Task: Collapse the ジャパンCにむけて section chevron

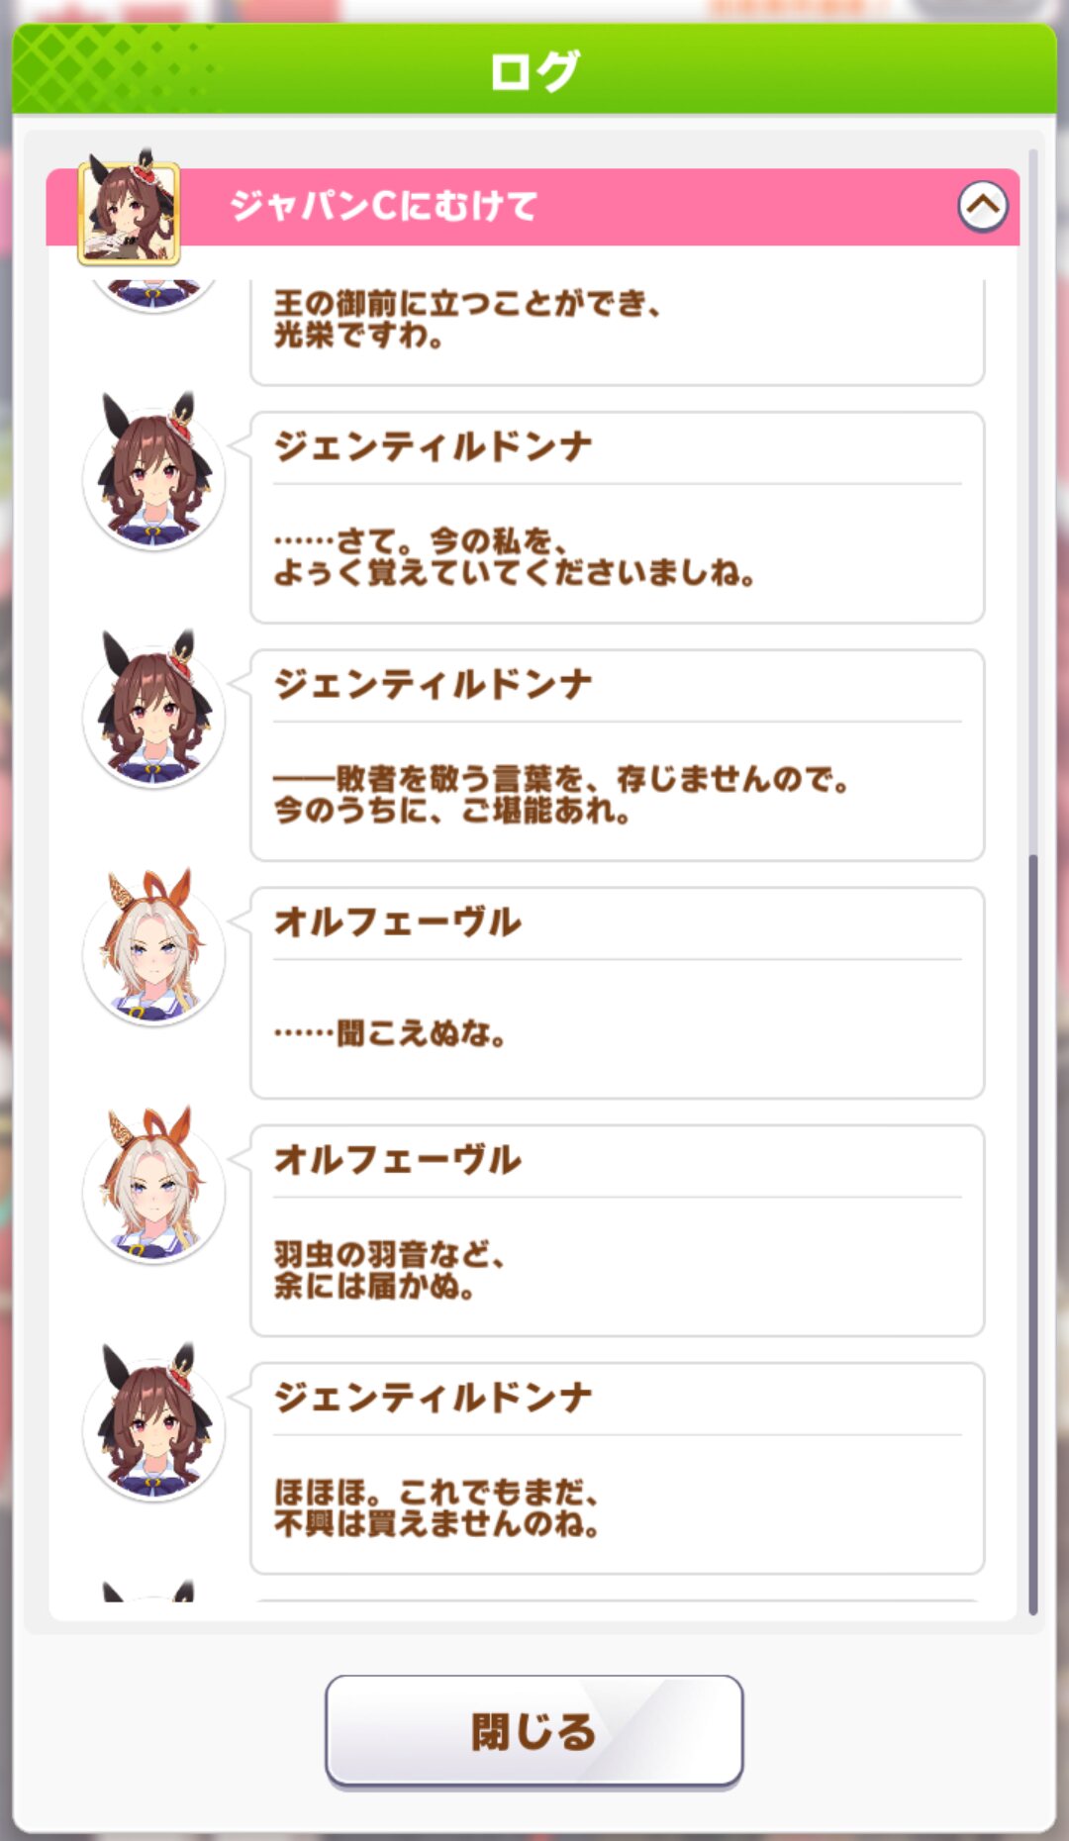Action: click(982, 206)
